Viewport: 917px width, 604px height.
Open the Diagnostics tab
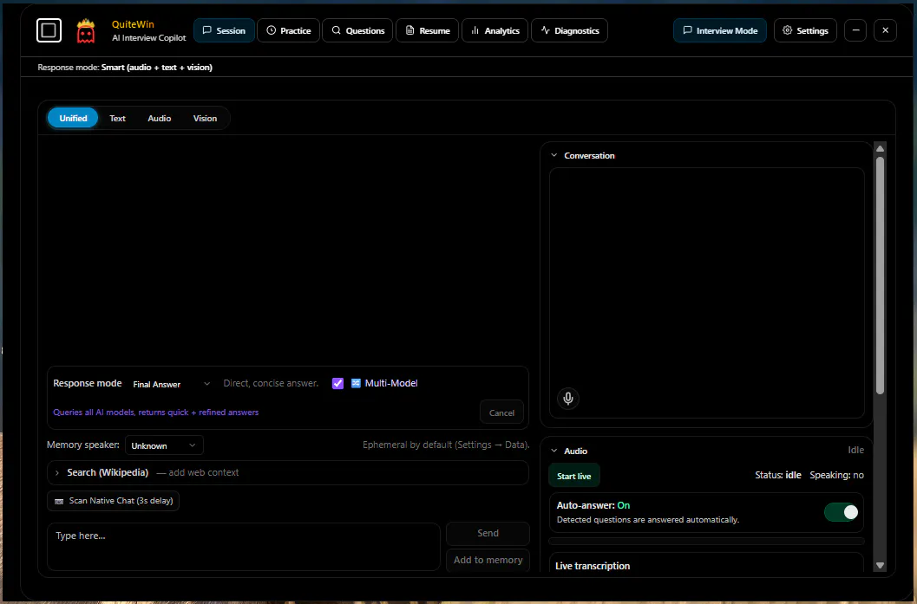tap(569, 30)
